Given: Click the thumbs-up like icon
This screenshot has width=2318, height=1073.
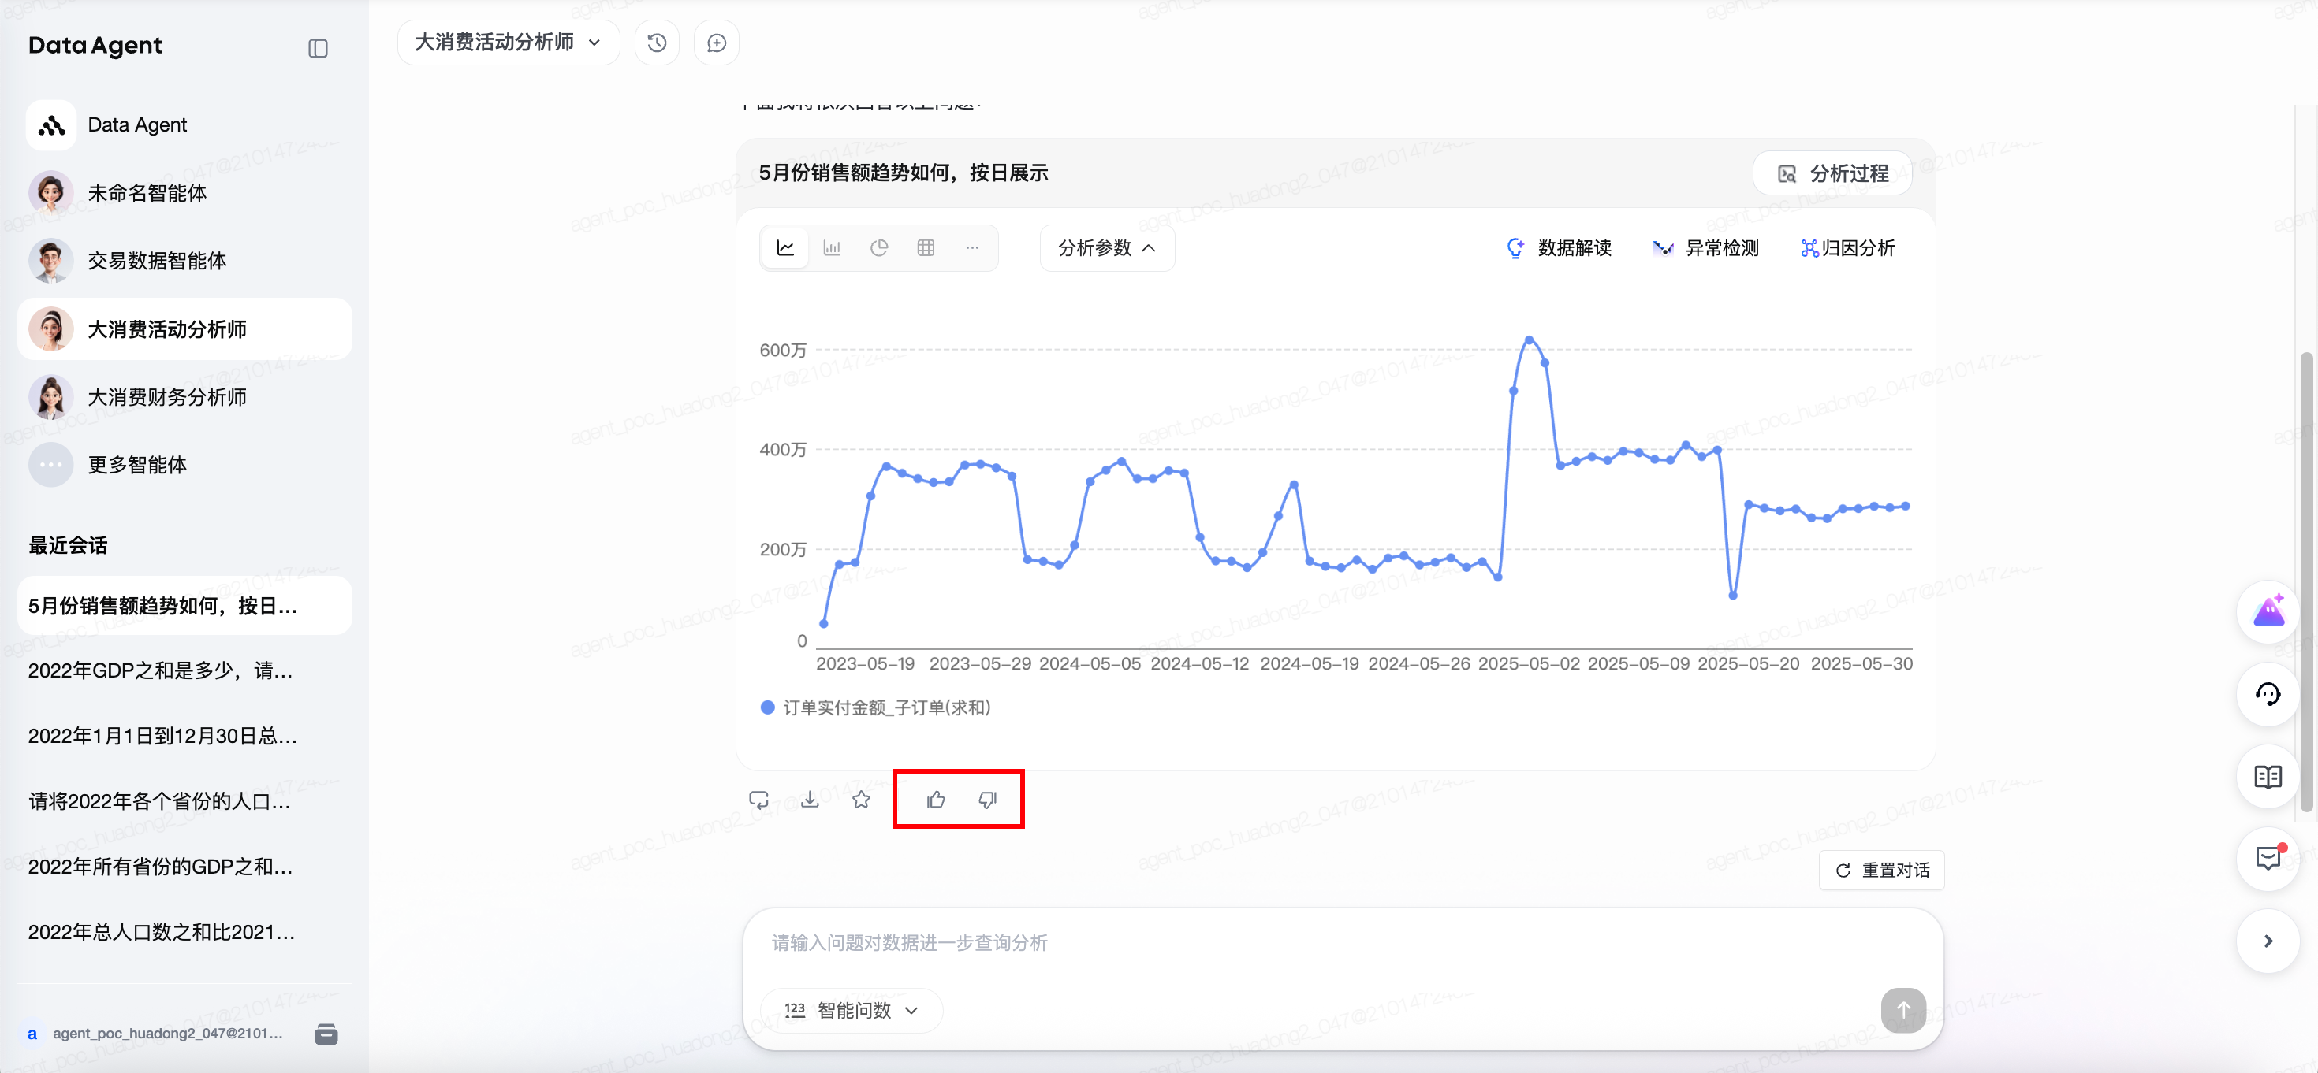Looking at the screenshot, I should [x=936, y=799].
